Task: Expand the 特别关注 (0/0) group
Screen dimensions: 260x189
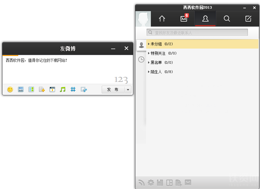Action: pos(202,53)
